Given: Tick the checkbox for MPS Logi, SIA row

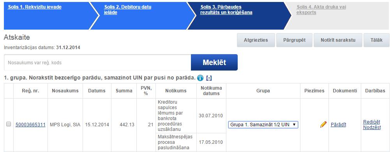Looking at the screenshot, I should pos(9,124).
